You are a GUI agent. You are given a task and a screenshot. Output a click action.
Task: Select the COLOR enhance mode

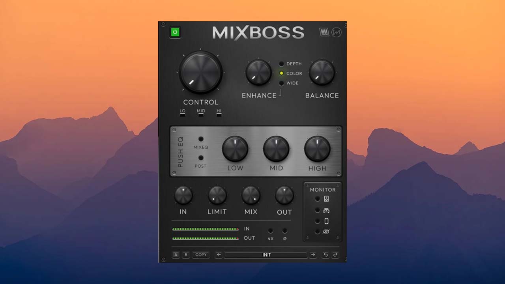tap(282, 73)
